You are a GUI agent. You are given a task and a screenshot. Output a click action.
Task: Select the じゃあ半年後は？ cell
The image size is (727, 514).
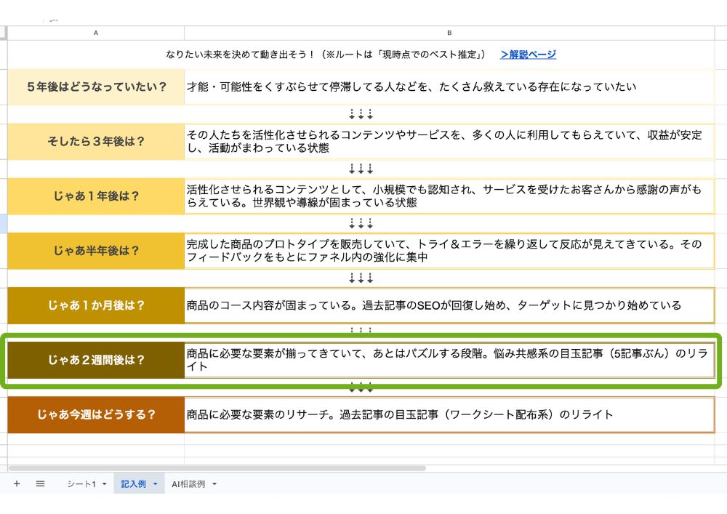(x=96, y=251)
